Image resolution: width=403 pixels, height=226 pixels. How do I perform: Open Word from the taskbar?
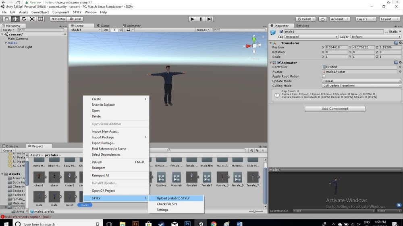[239, 224]
